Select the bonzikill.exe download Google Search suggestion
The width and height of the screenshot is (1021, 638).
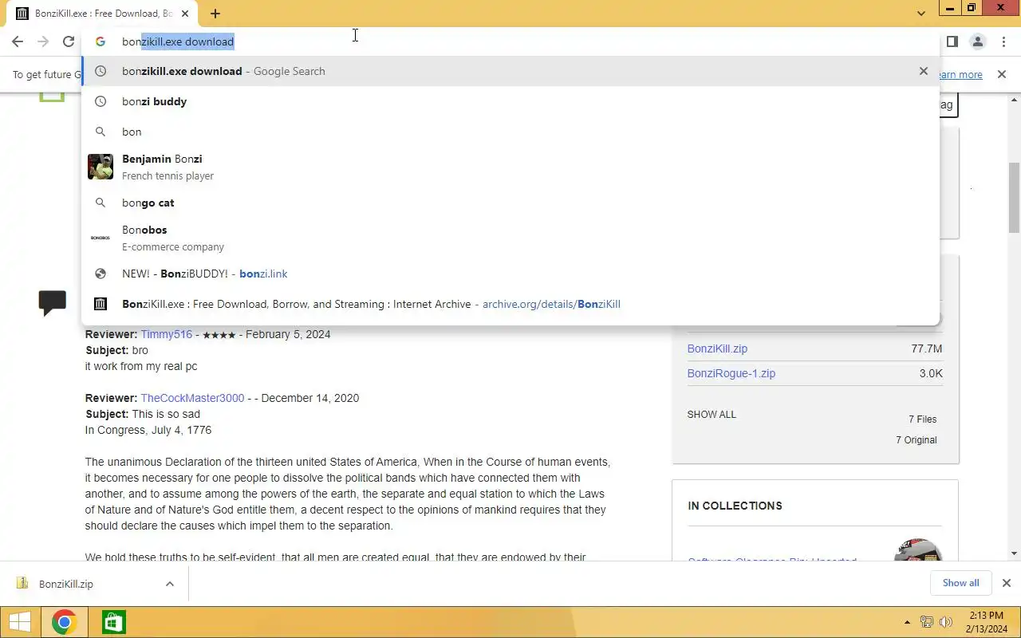point(510,71)
